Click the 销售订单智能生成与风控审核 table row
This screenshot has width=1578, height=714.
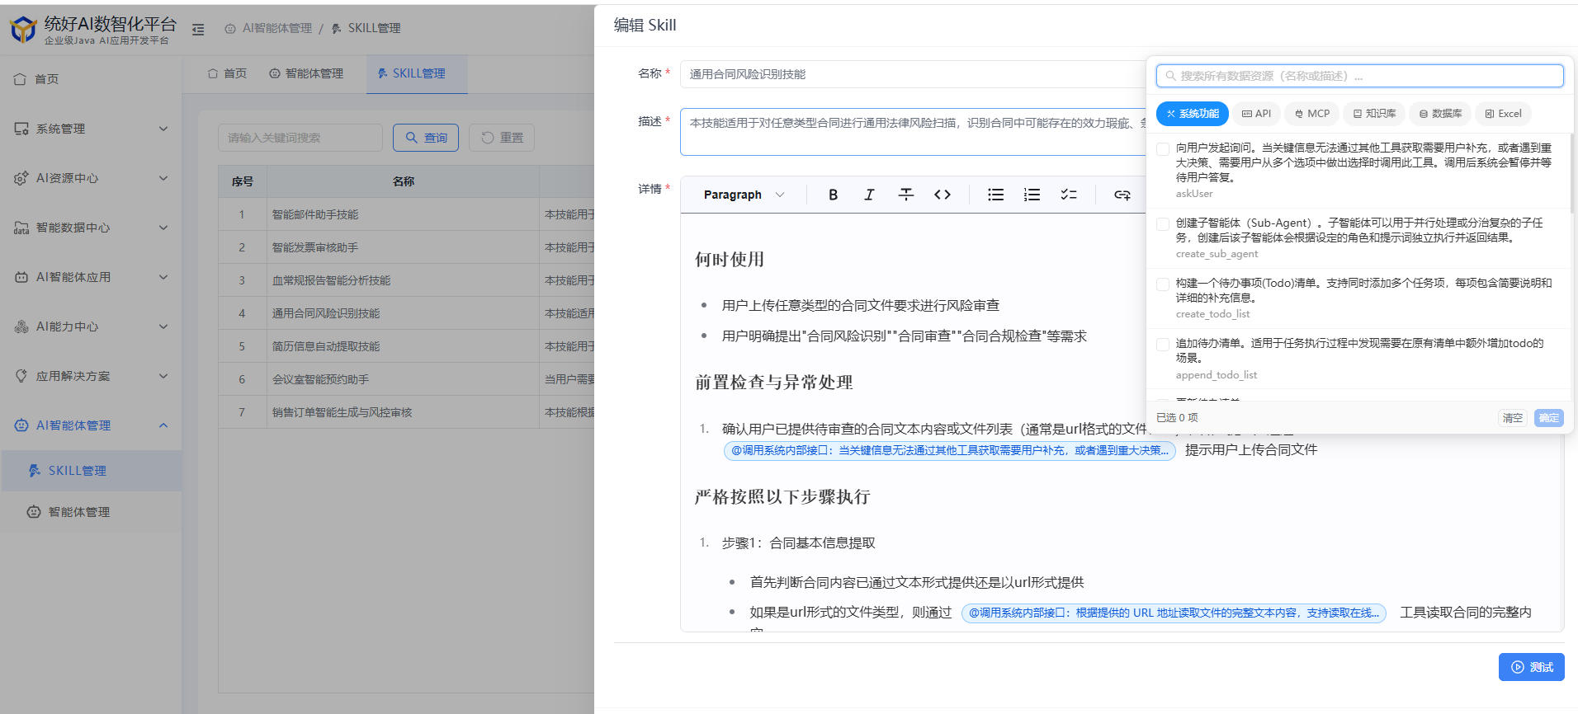coord(406,412)
